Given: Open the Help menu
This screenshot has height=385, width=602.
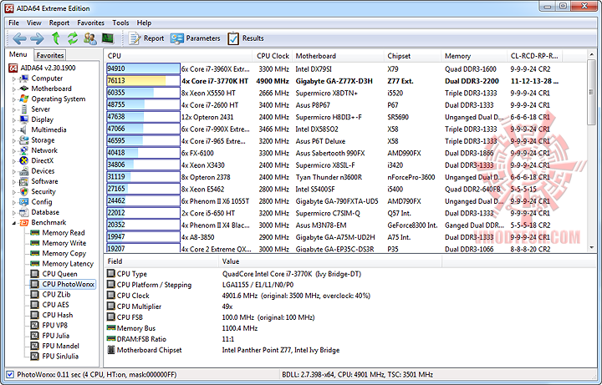Looking at the screenshot, I should pos(144,23).
